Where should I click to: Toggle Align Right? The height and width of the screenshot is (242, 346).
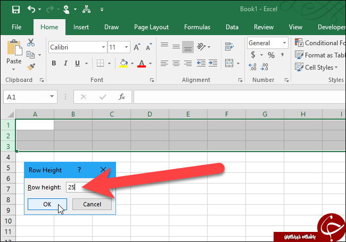point(188,63)
